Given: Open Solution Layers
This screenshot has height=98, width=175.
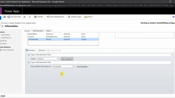Looking at the screenshot, I should [75, 17].
